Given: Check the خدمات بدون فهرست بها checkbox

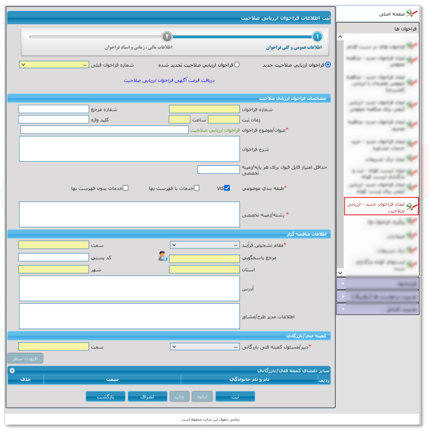Looking at the screenshot, I should [125, 188].
